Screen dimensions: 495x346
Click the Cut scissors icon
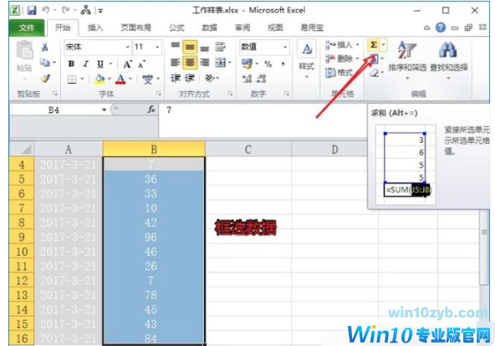[x=45, y=48]
